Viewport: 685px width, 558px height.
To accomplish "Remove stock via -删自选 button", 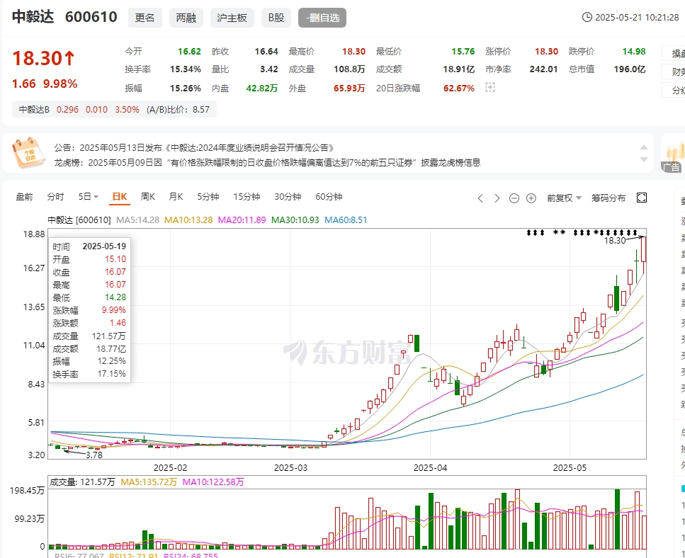I will coord(322,18).
